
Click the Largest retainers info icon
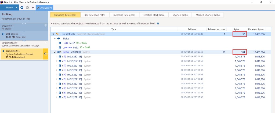(46, 42)
